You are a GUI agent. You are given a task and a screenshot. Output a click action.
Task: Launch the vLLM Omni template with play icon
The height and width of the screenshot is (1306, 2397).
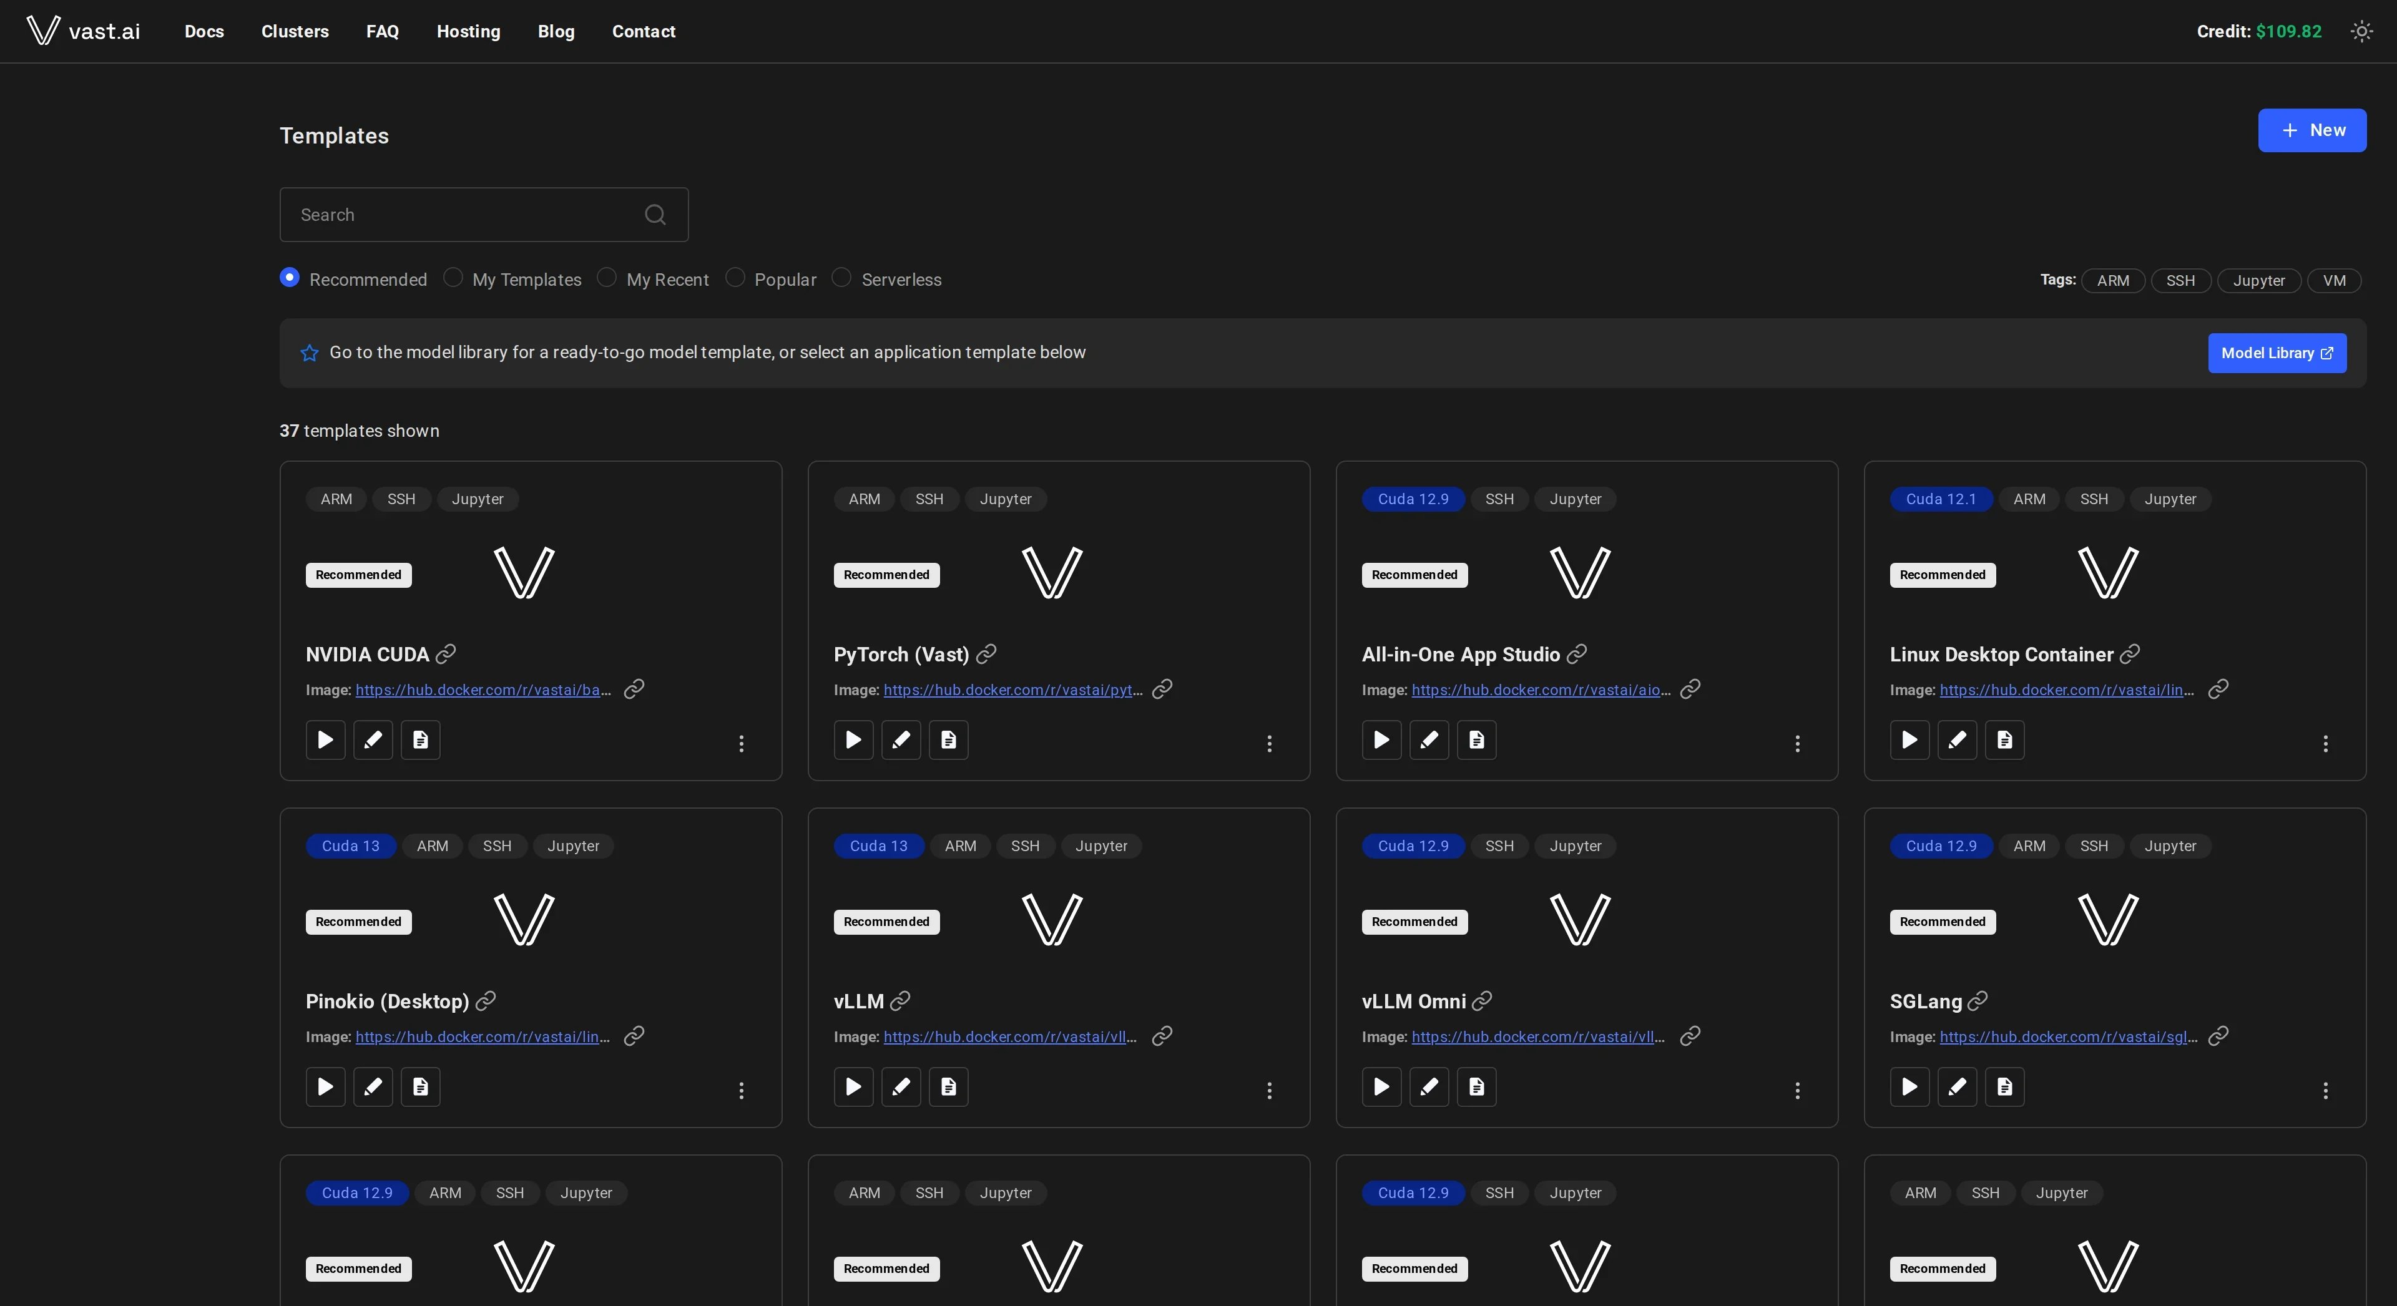[1382, 1088]
